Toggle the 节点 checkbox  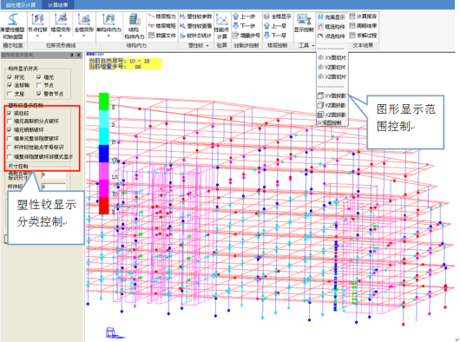[x=39, y=85]
